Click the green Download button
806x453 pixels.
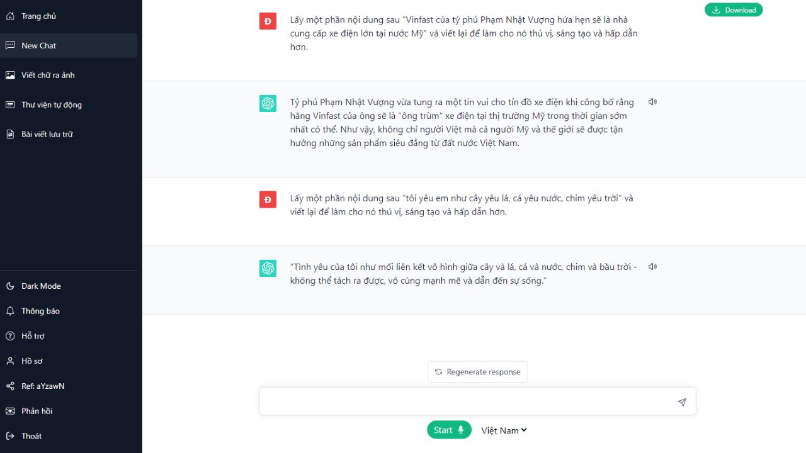click(x=734, y=10)
